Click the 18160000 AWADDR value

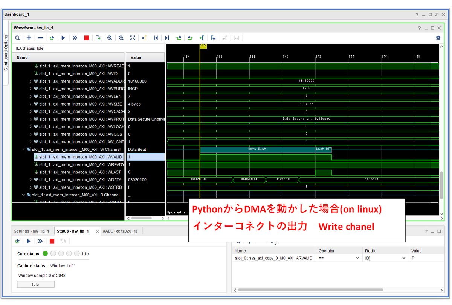click(x=145, y=81)
